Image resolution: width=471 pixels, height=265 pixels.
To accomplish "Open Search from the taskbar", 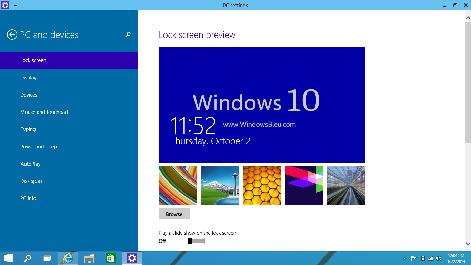I will point(28,258).
